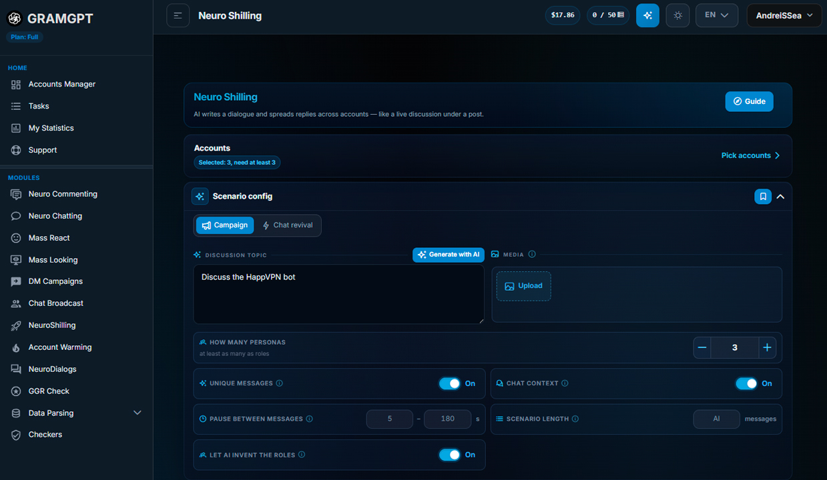Click the Neuro Chatting bubble icon
The image size is (827, 480).
point(16,216)
